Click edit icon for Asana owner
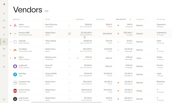The image size is (172, 103). pyautogui.click(x=69, y=25)
